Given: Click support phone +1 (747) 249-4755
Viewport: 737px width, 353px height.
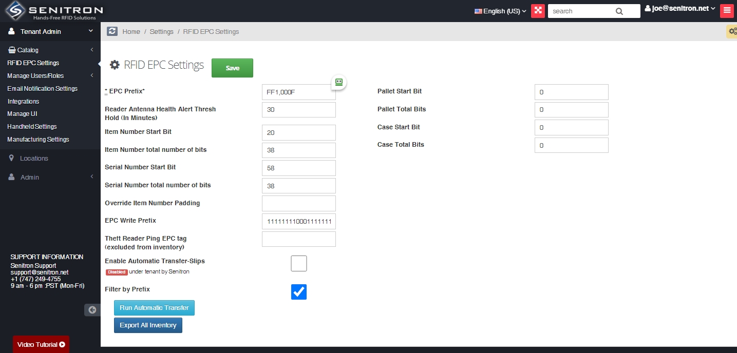Looking at the screenshot, I should [35, 279].
